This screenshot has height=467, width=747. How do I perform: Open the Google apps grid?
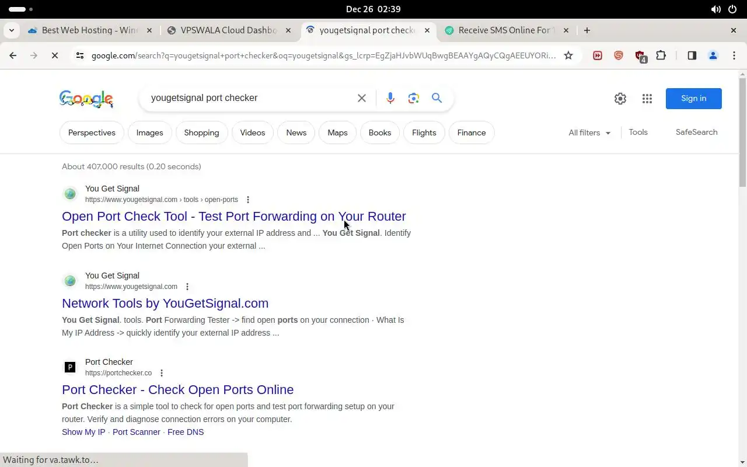tap(647, 99)
